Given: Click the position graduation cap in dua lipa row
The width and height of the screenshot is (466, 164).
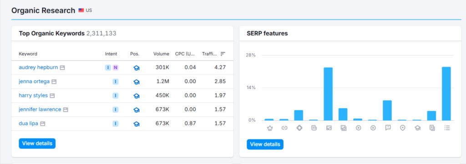Looking at the screenshot, I should tap(137, 124).
